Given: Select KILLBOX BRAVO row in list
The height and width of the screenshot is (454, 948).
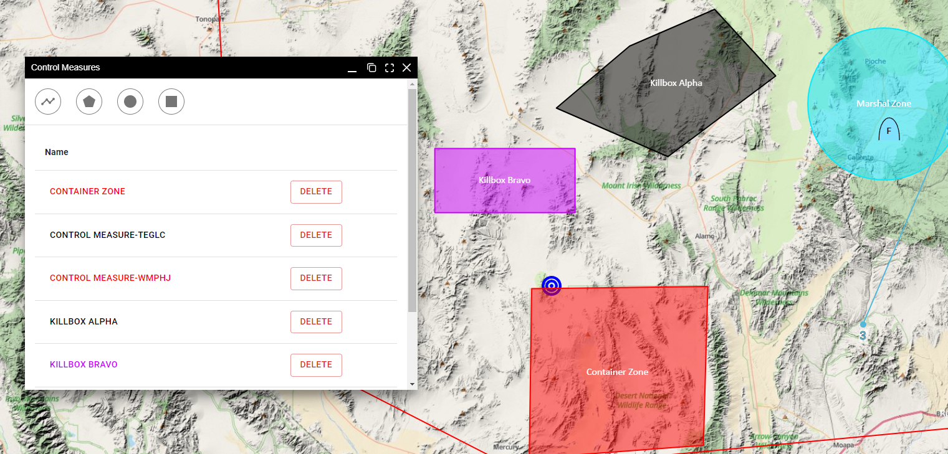Looking at the screenshot, I should click(216, 365).
